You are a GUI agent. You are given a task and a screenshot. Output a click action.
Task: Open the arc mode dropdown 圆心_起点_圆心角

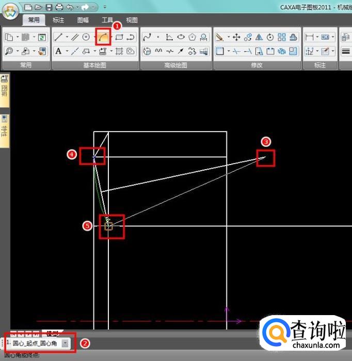point(65,343)
